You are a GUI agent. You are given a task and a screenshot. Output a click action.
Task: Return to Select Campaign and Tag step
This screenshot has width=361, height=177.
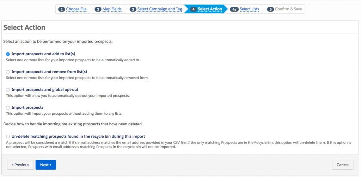coord(160,9)
